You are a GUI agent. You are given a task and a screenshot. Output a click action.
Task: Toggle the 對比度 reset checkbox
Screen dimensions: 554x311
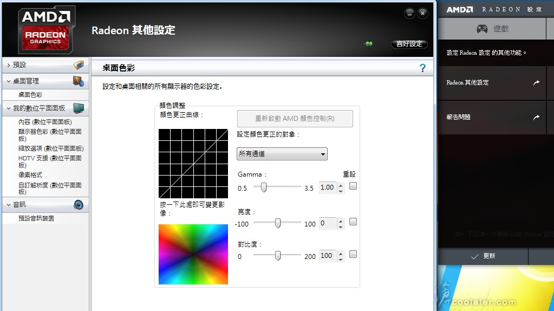[x=353, y=254]
